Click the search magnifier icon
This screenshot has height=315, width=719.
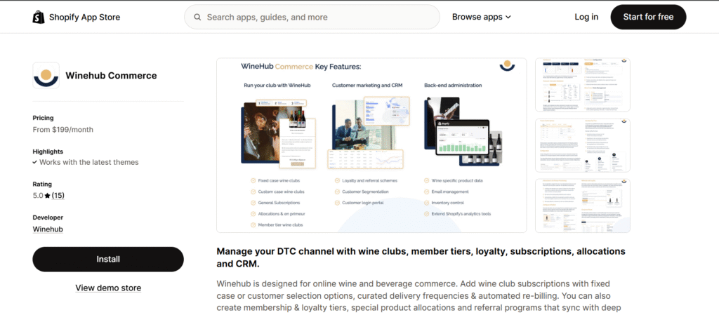click(197, 17)
